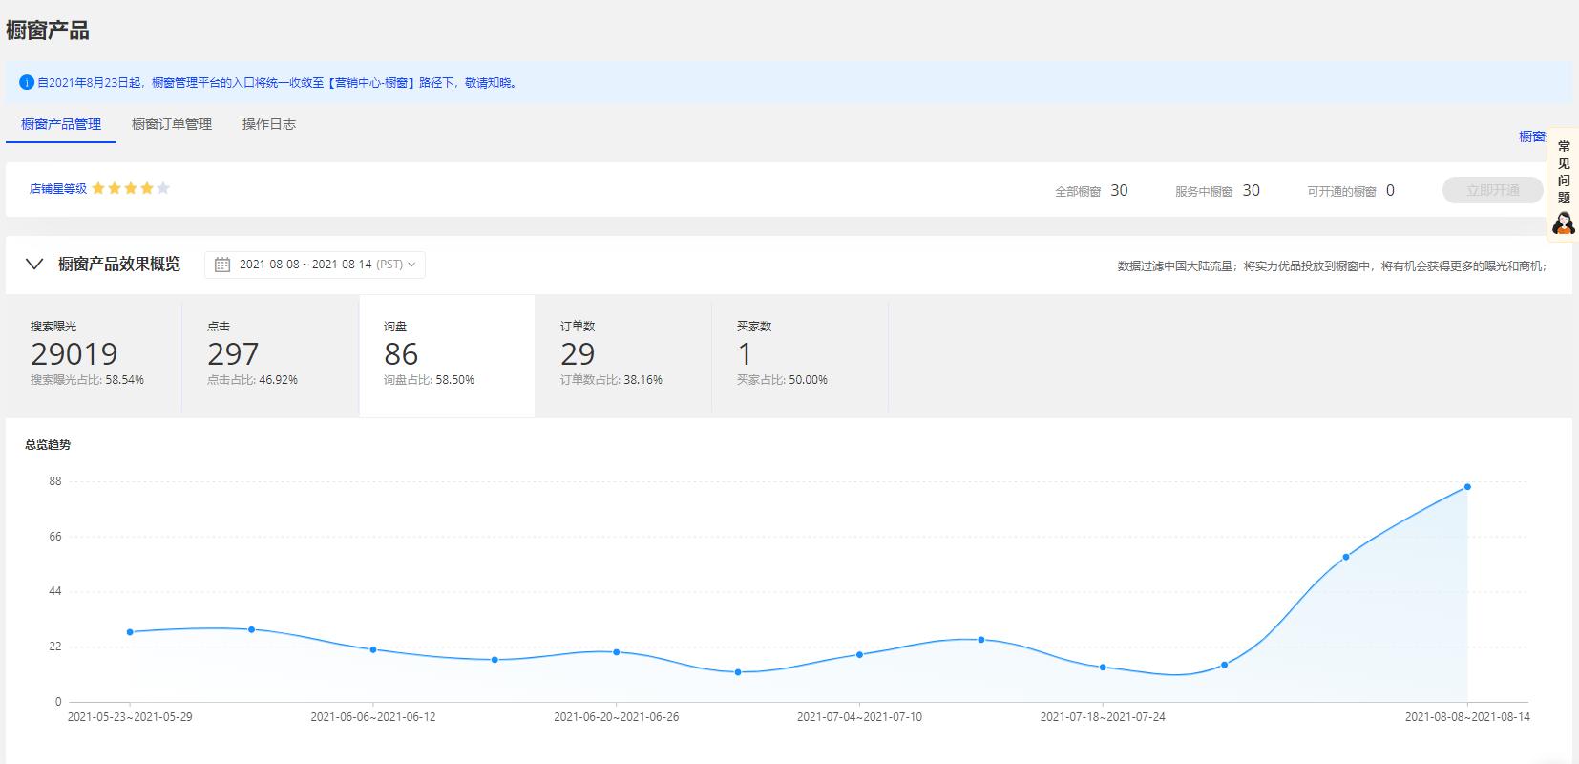The height and width of the screenshot is (764, 1579).
Task: Click the blue info icon in notice banner
Action: click(x=27, y=83)
